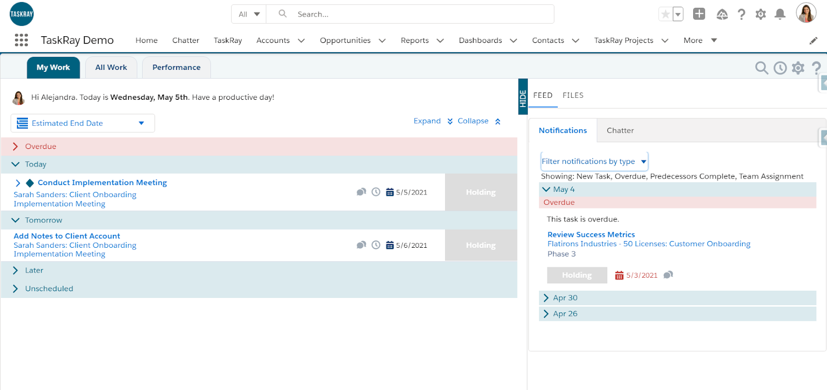827x390 pixels.
Task: Click calendar icon next to 5/5/2021
Action: click(390, 192)
